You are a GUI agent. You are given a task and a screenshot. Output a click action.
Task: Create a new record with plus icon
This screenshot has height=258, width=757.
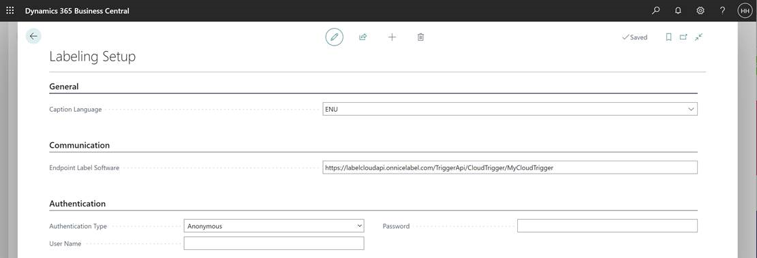point(392,37)
